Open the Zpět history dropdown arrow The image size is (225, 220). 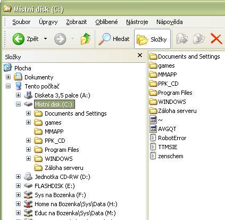click(x=45, y=38)
